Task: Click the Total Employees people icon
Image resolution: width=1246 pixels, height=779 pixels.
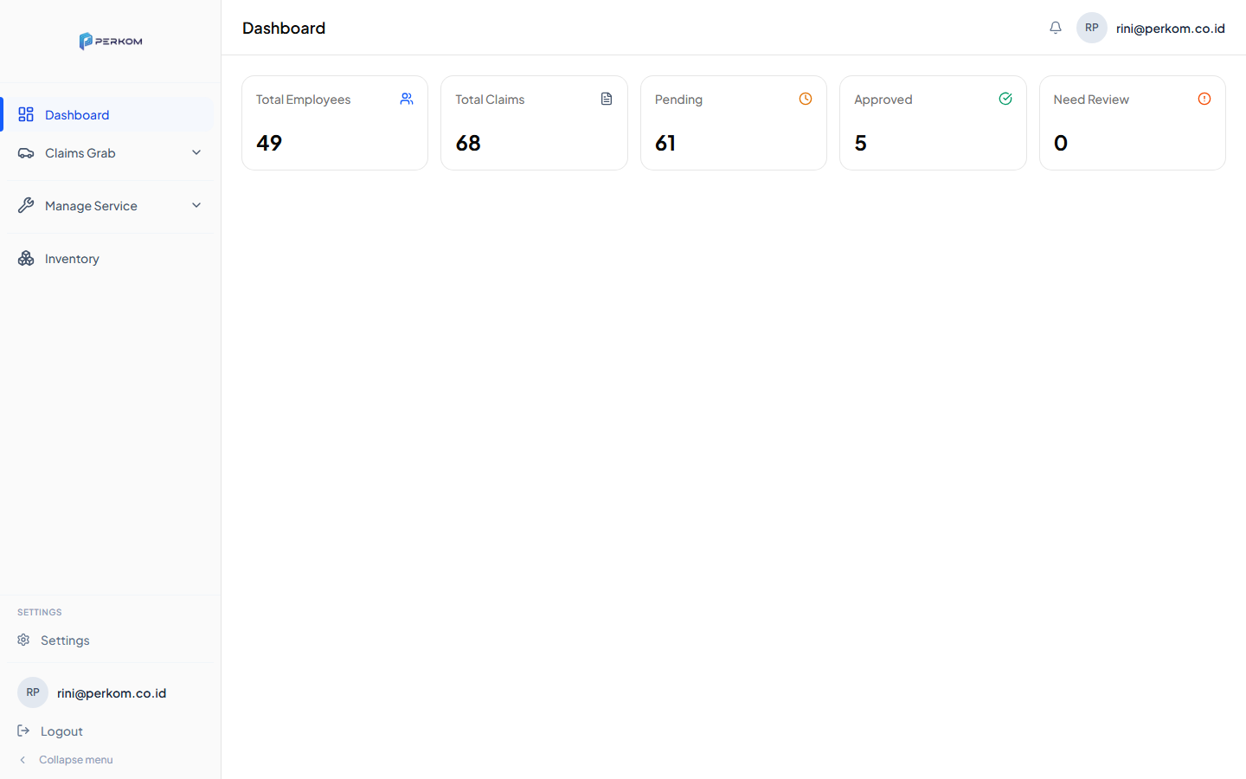Action: (407, 99)
